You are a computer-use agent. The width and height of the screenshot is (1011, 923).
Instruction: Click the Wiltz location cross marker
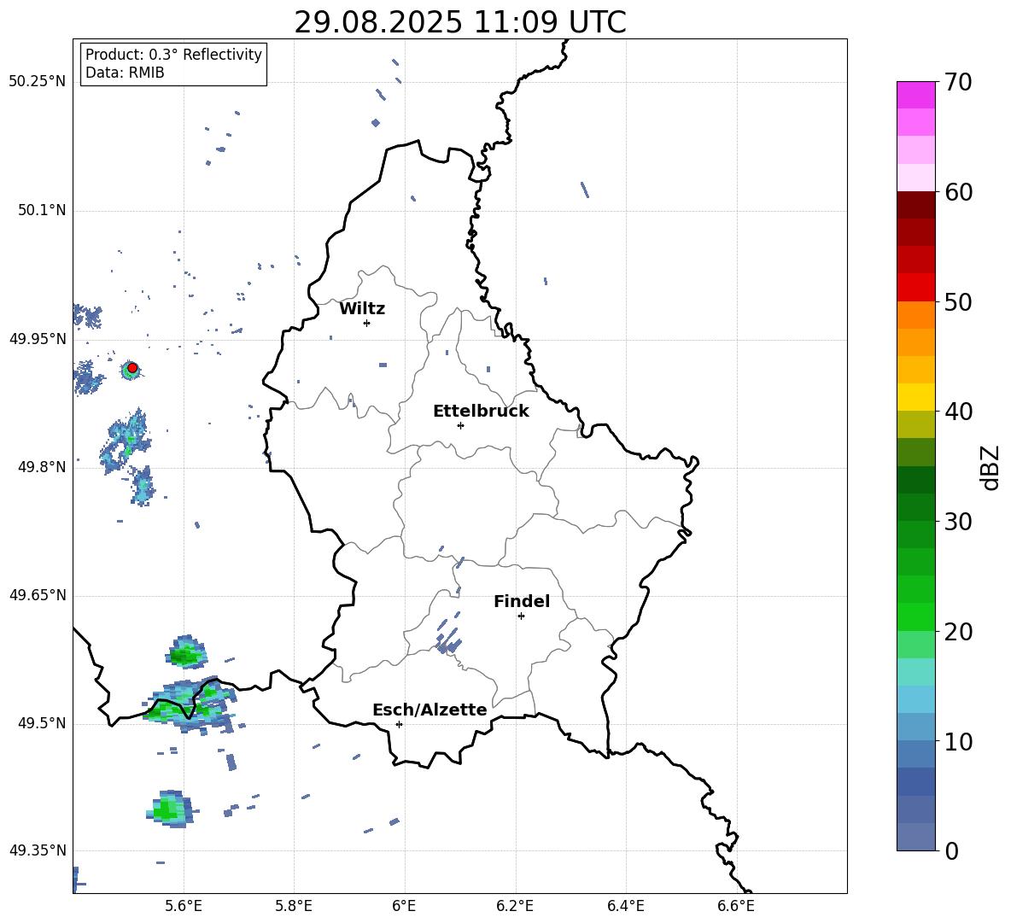click(x=366, y=323)
